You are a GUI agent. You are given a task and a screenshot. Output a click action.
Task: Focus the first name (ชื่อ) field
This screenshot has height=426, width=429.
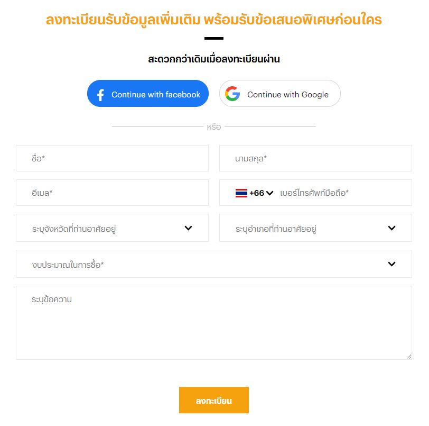pyautogui.click(x=112, y=158)
